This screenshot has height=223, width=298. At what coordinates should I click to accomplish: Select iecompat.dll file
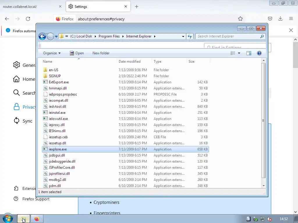pyautogui.click(x=125, y=100)
